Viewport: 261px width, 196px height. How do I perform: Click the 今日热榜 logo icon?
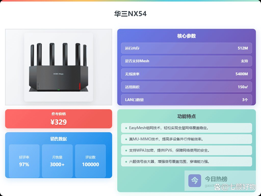[x=194, y=181]
